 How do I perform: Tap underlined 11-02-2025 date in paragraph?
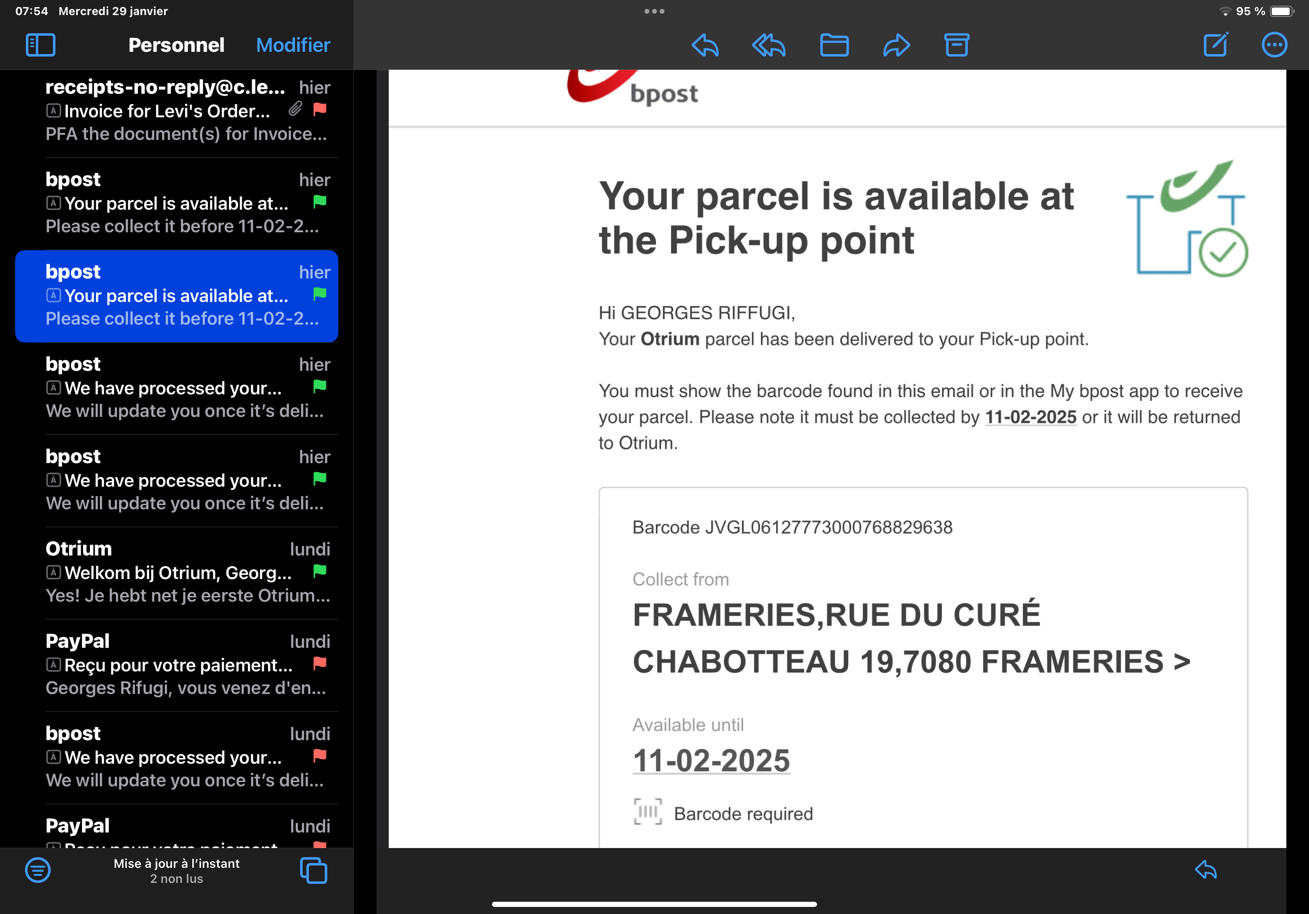click(1030, 417)
